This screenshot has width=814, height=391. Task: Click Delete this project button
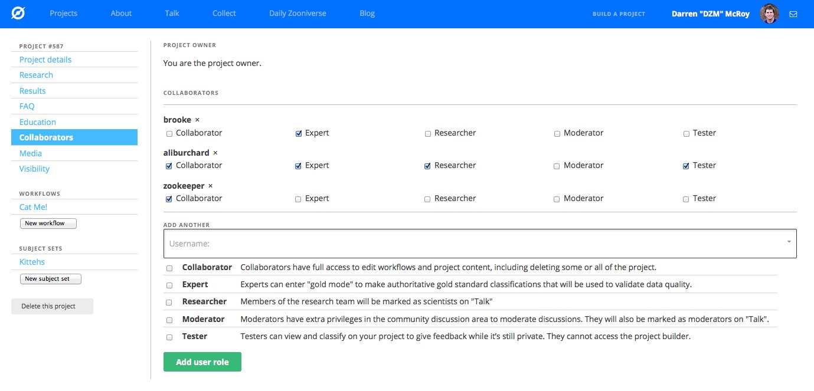[x=52, y=306]
